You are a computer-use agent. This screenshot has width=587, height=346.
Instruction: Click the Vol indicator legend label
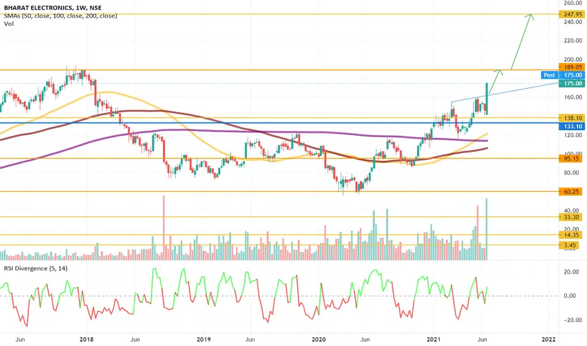[9, 23]
